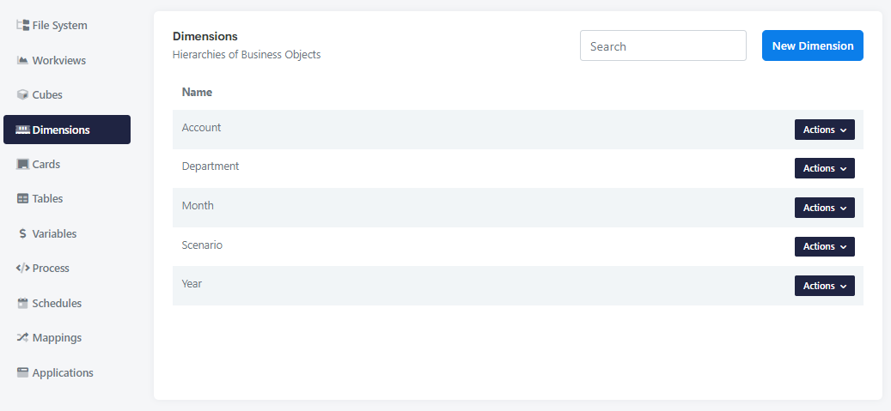Select the Dimensions sidebar menu item
The width and height of the screenshot is (891, 411).
pyautogui.click(x=67, y=130)
